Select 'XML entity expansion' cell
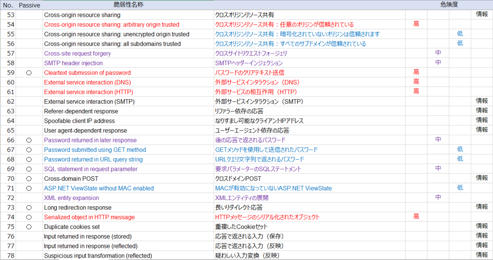This screenshot has width=493, height=260. coord(128,198)
